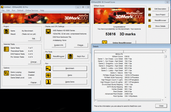Click the Edit button in Project section
The width and height of the screenshot is (171, 112).
point(34,39)
